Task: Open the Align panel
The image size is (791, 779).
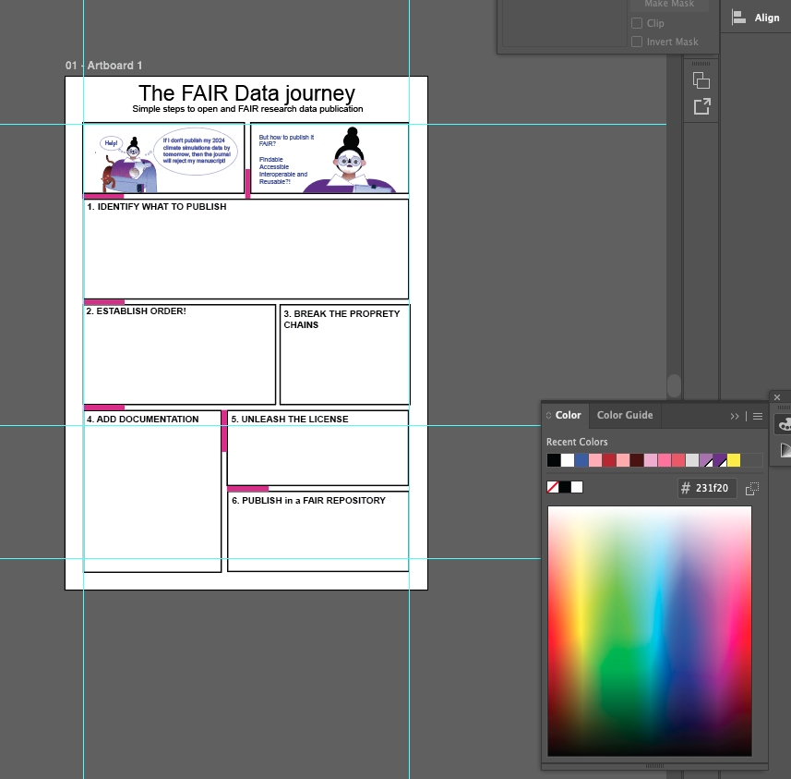Action: pos(756,18)
